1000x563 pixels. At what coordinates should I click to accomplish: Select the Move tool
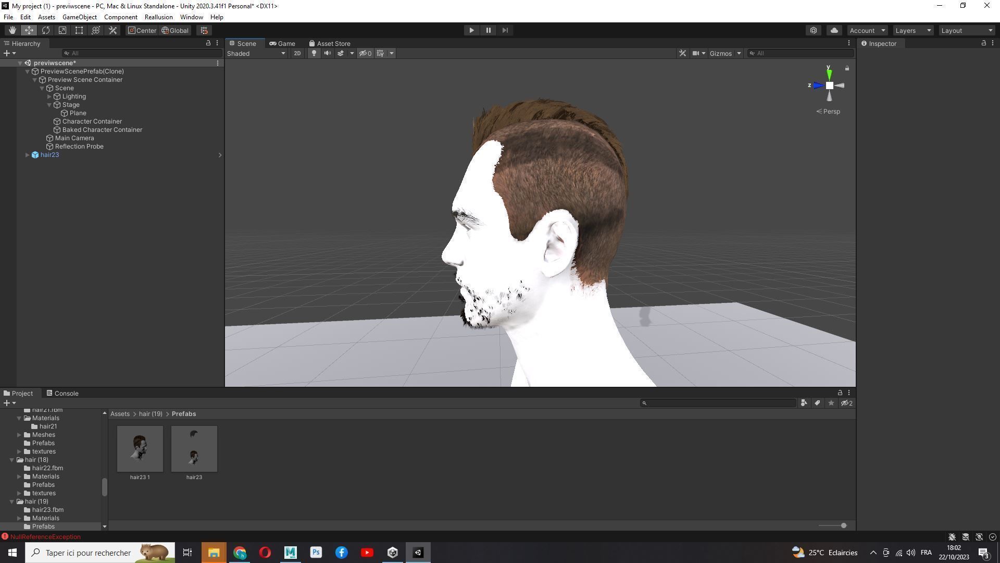(x=29, y=30)
